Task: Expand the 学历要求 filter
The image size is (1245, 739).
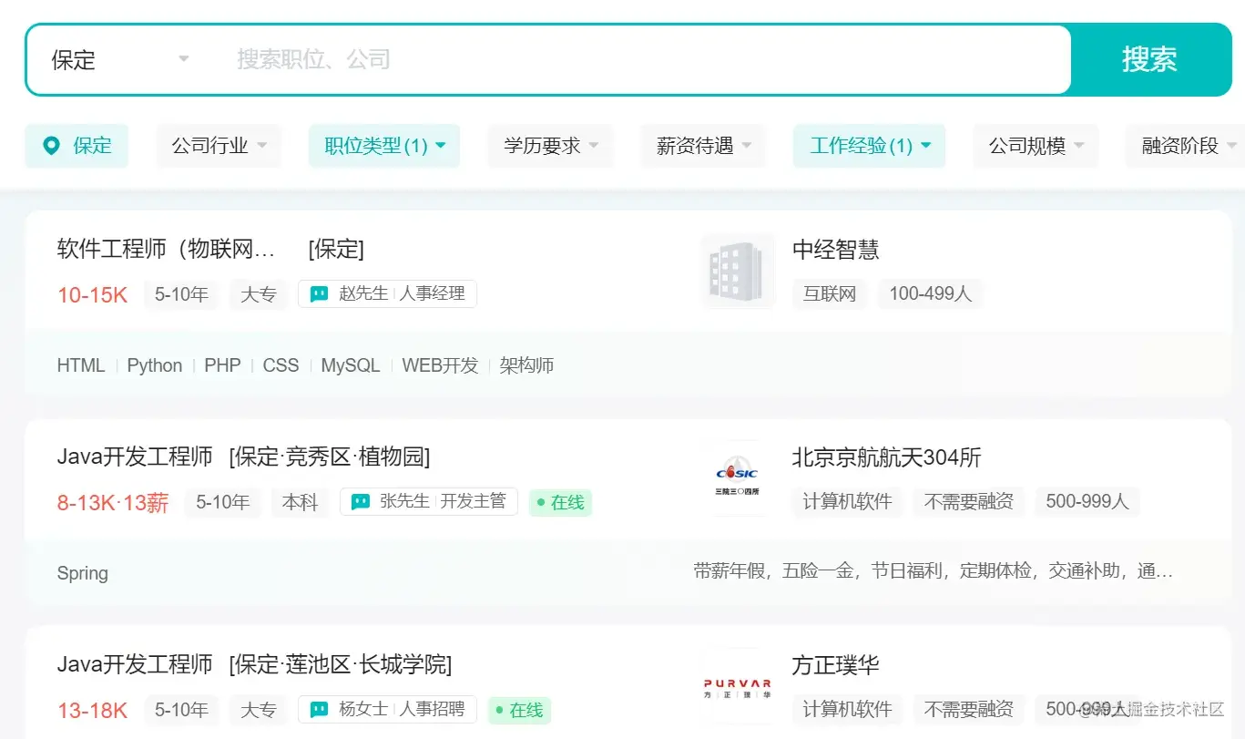Action: coord(551,146)
